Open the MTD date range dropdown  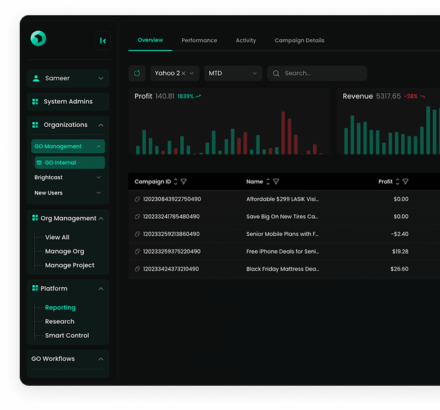point(233,74)
